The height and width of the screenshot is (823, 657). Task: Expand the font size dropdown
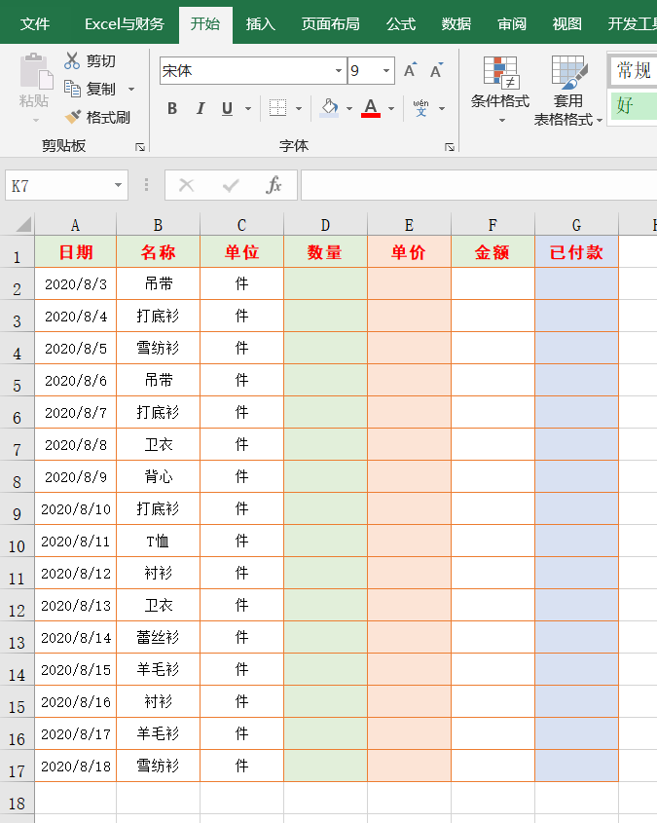[386, 70]
